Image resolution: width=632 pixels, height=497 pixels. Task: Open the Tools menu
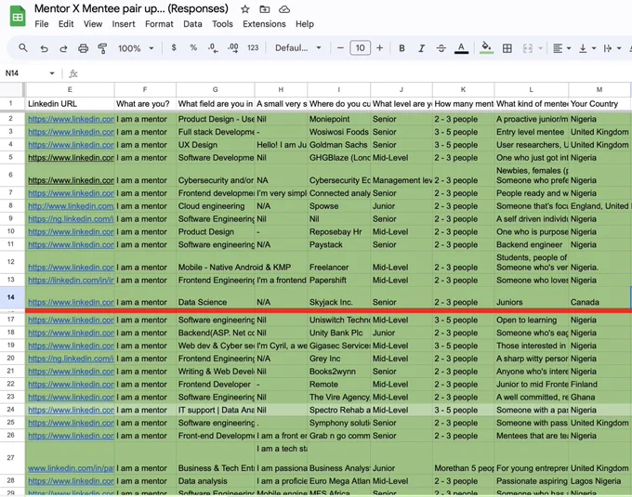coord(222,24)
